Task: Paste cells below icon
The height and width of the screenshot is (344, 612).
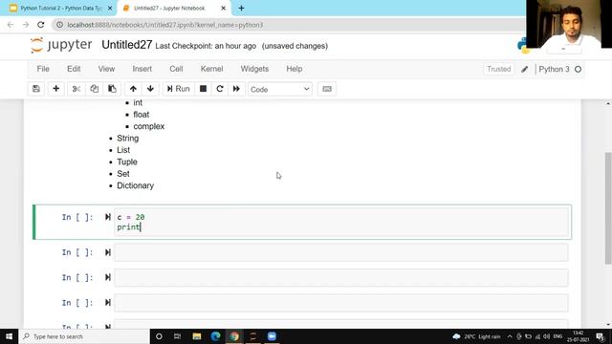Action: (x=112, y=89)
